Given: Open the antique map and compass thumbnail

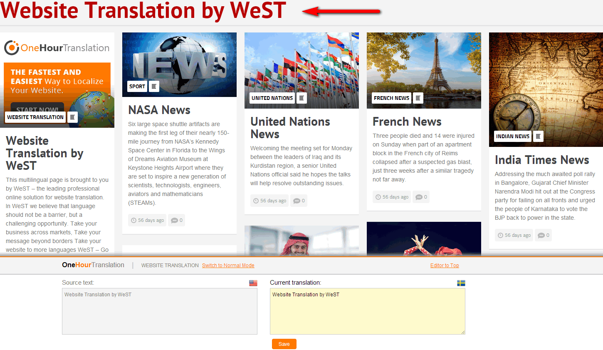Looking at the screenshot, I should coord(546,89).
